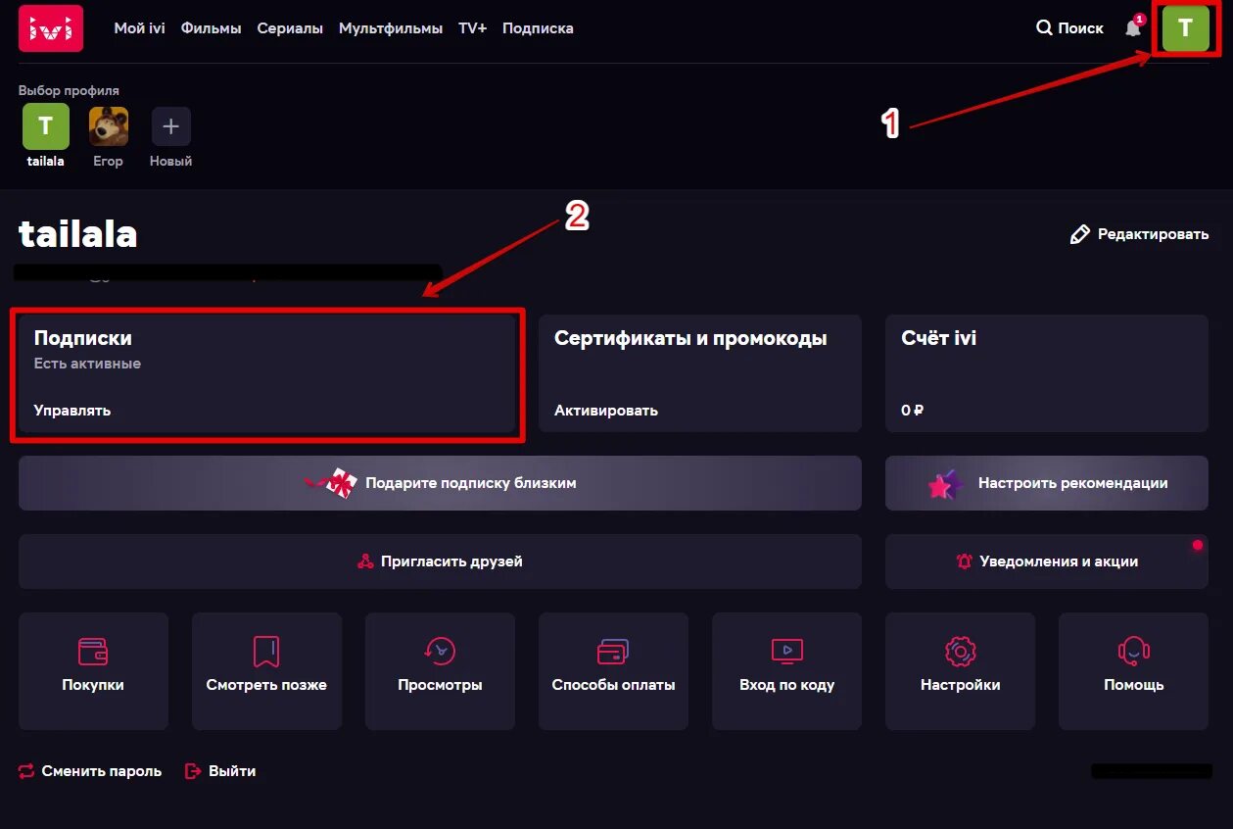1233x829 pixels.
Task: Click Выйти logout link
Action: (x=220, y=771)
